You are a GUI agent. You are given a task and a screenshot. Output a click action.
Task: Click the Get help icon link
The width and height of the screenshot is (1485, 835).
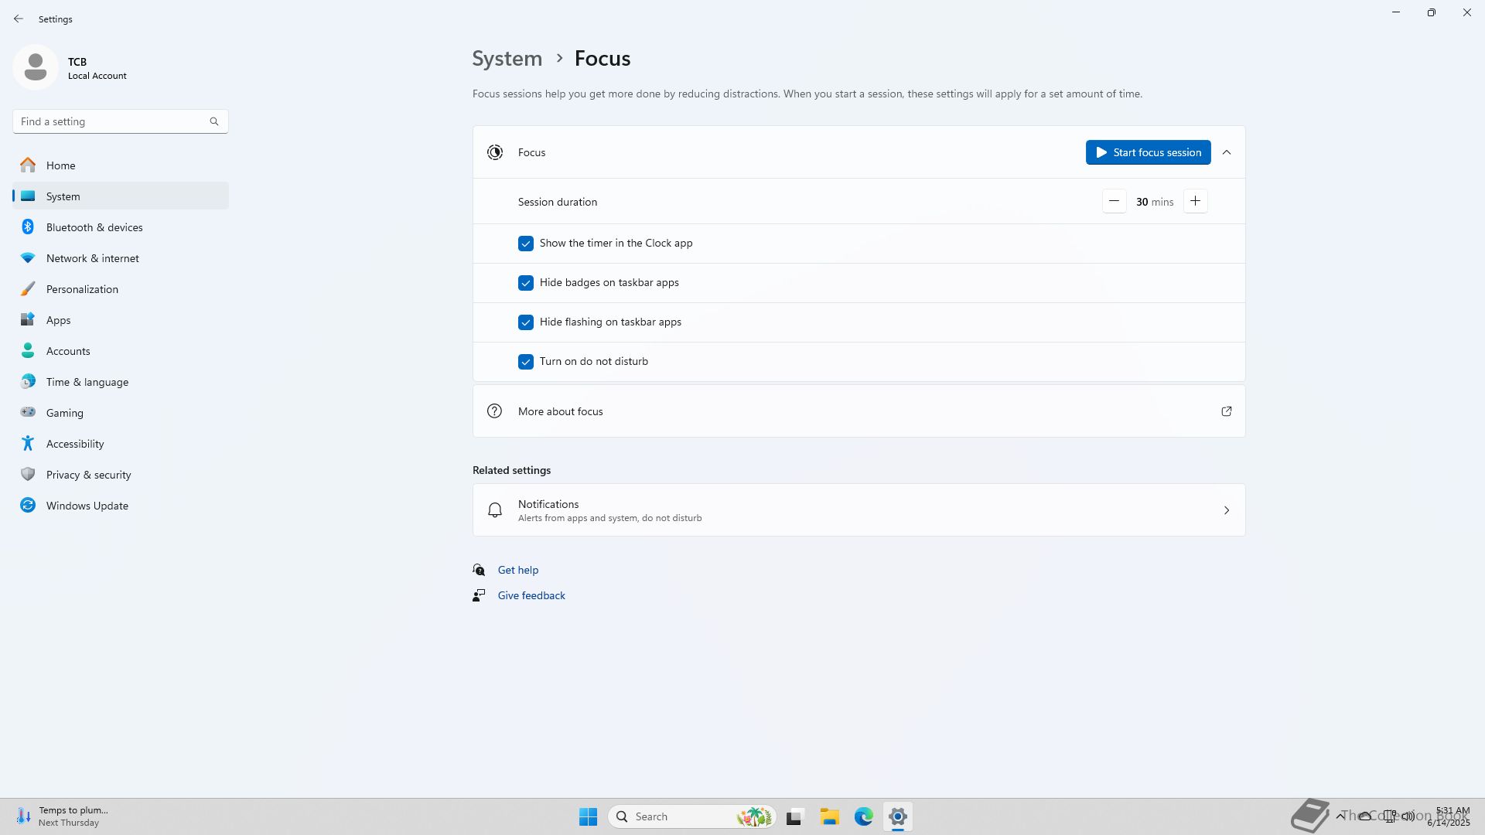479,570
